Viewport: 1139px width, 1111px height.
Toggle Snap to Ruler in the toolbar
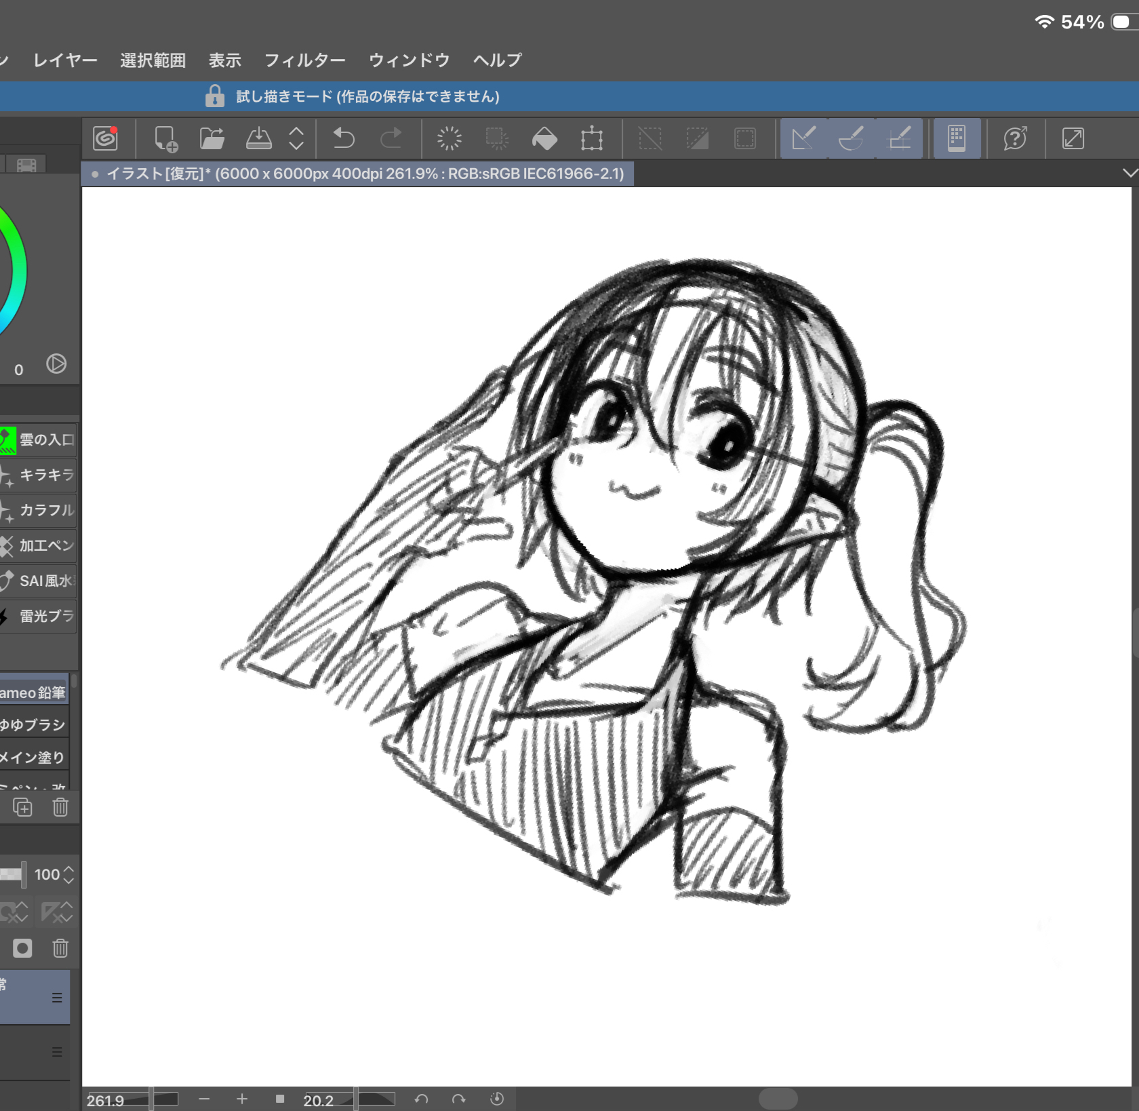[804, 138]
